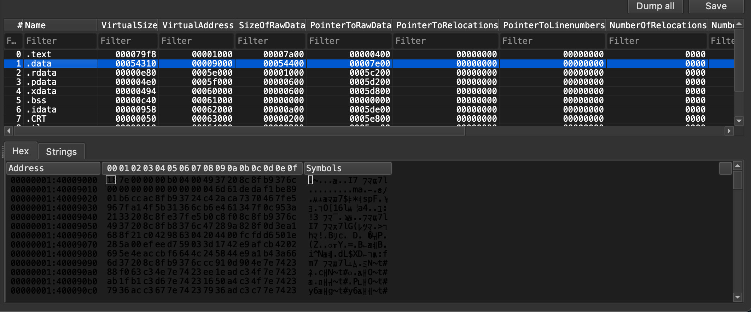Click the horizontal scrollbar thumb of section table
This screenshot has height=312, width=751.
(x=239, y=131)
